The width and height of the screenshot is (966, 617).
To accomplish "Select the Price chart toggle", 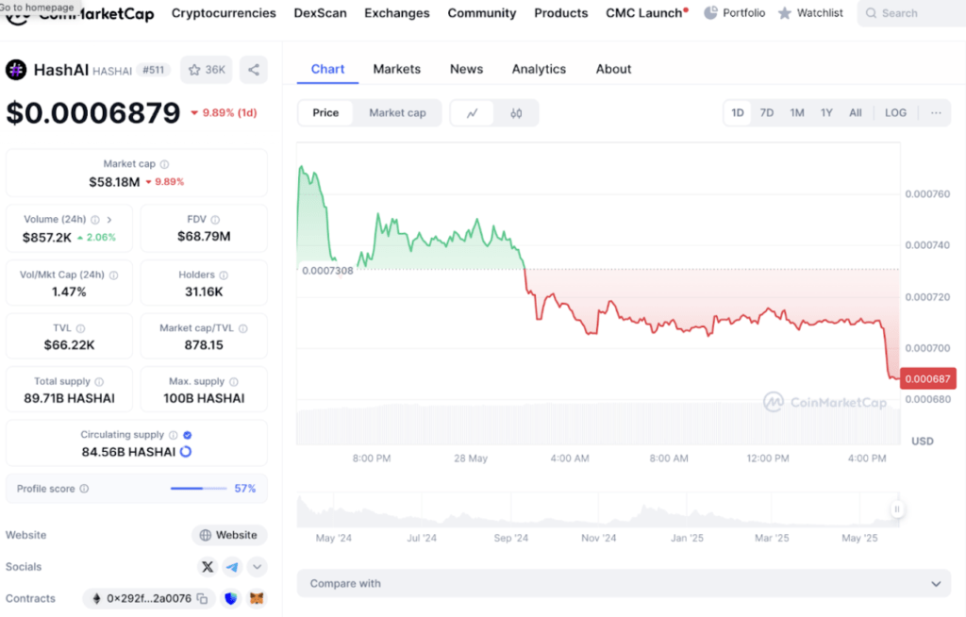I will click(325, 113).
